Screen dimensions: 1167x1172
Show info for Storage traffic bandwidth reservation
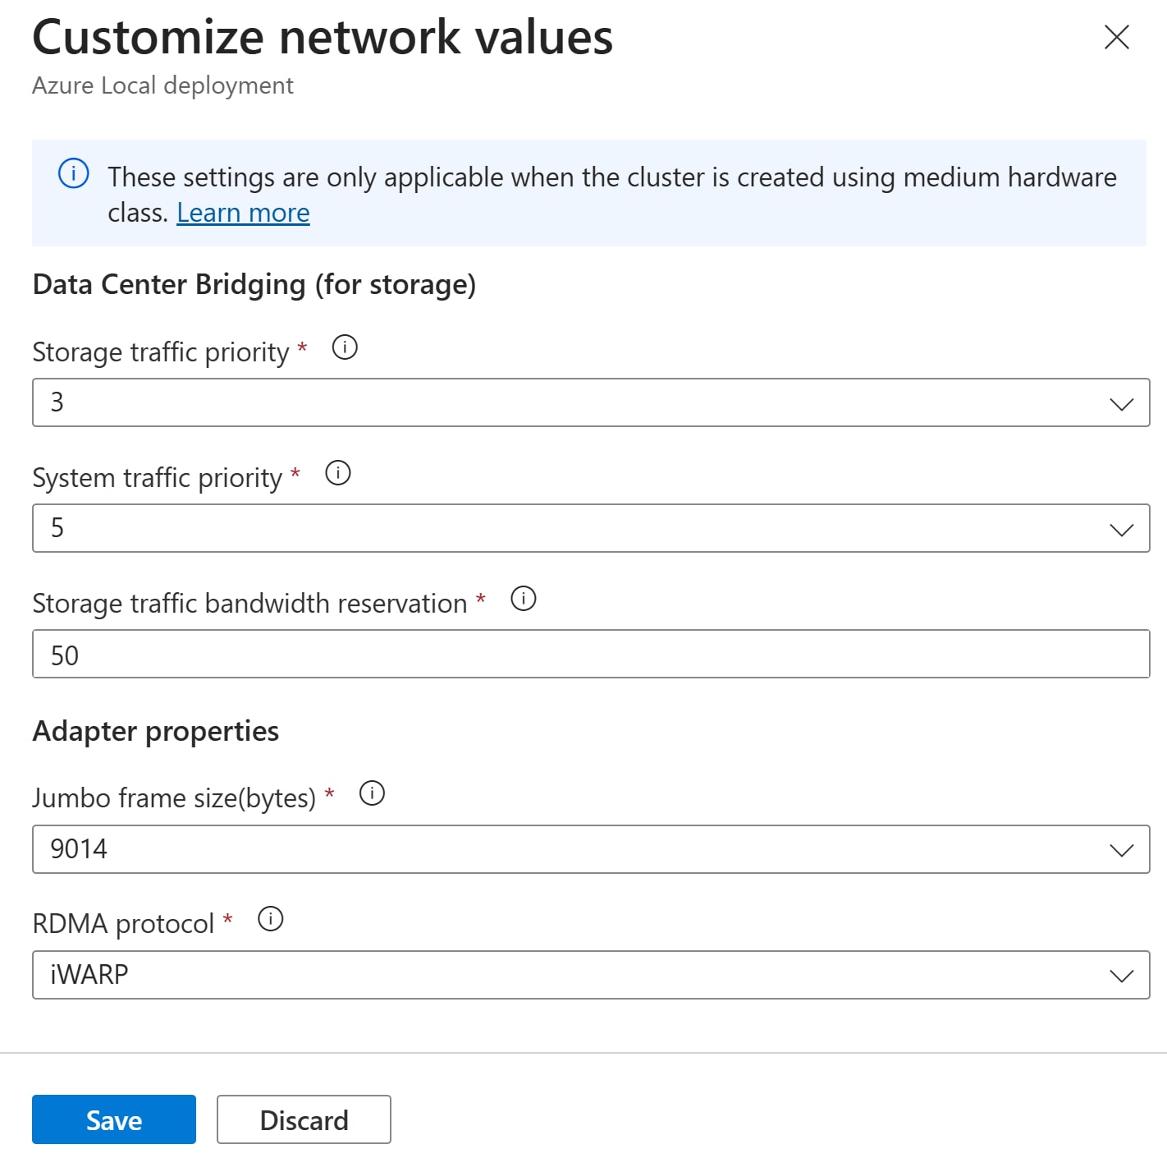coord(524,599)
